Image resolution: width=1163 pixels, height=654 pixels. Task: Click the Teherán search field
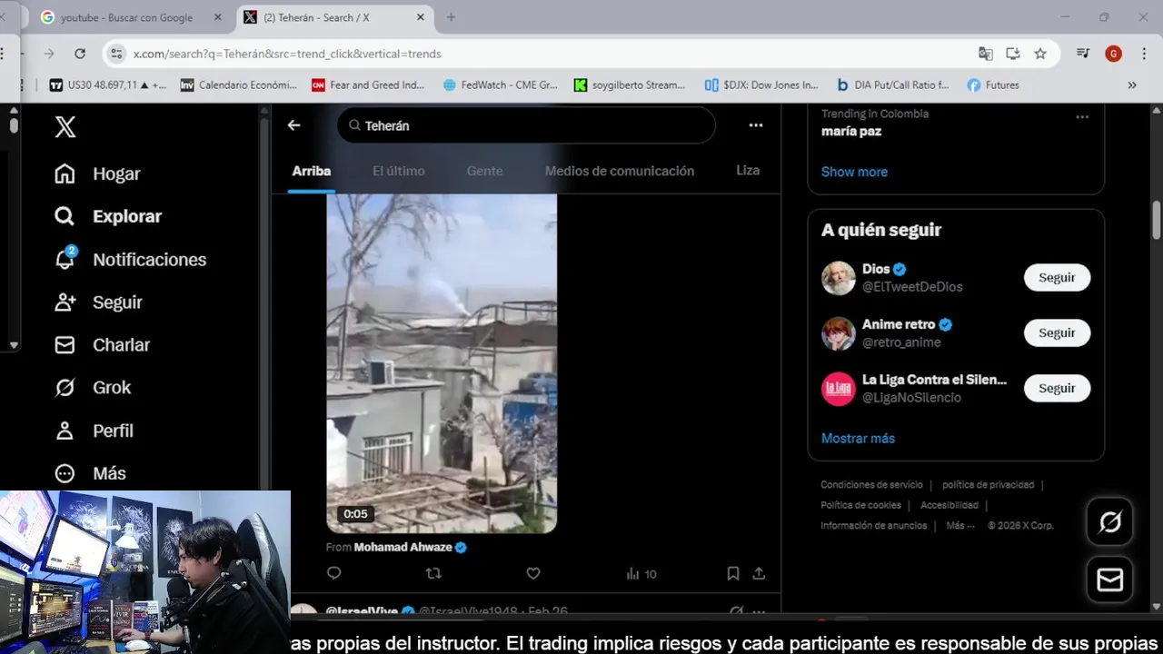click(526, 125)
